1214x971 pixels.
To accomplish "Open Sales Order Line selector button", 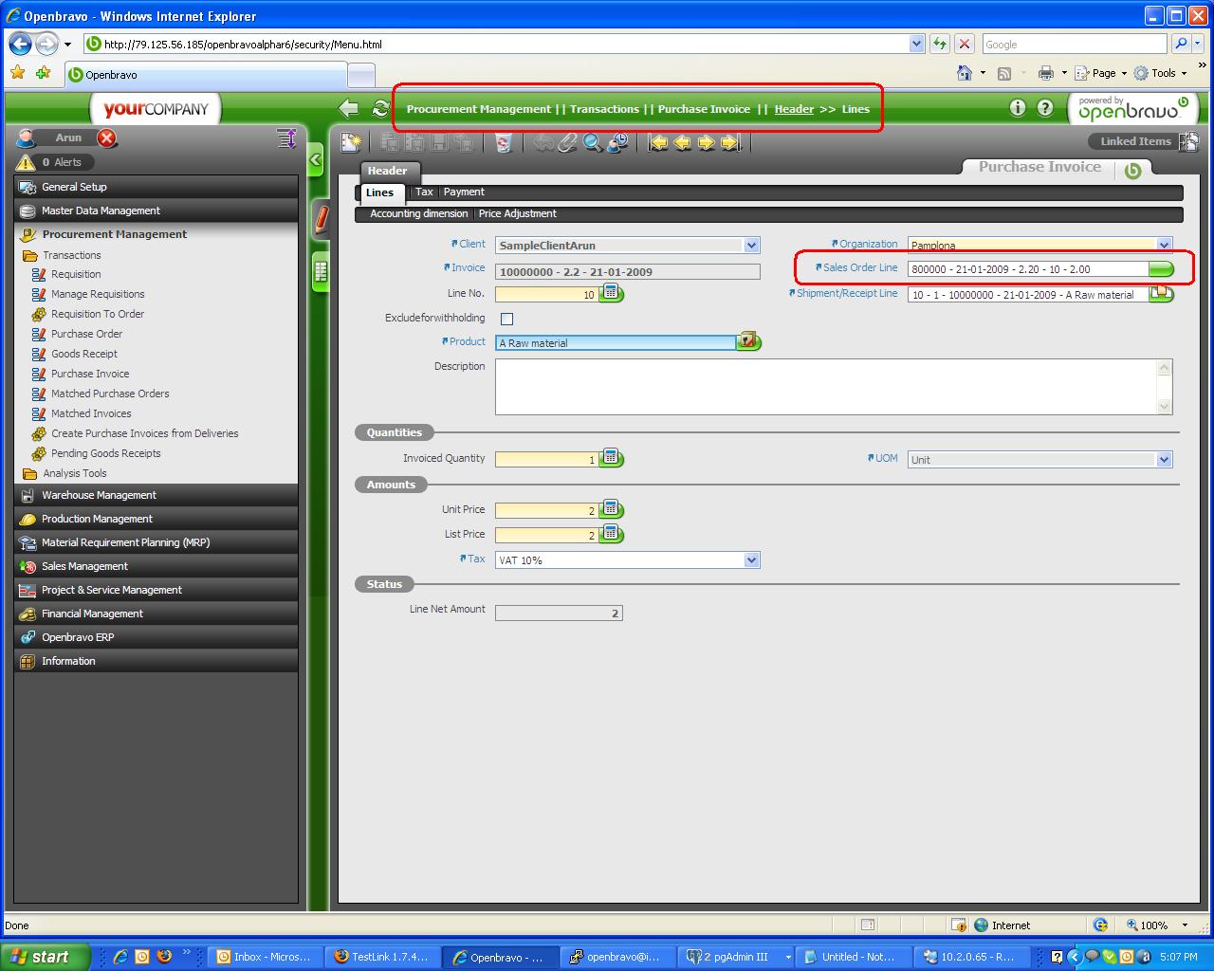I will click(x=1161, y=269).
